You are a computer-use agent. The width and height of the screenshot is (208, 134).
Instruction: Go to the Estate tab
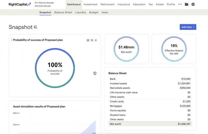[160, 4]
